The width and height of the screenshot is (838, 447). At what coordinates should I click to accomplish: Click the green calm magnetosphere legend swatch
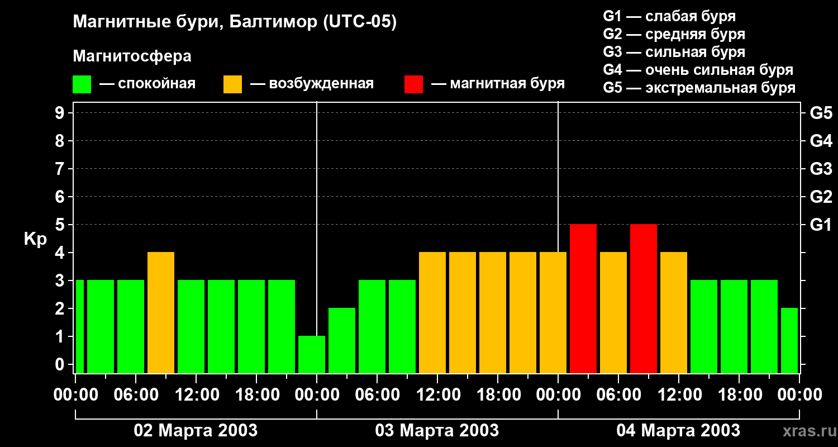[x=82, y=84]
